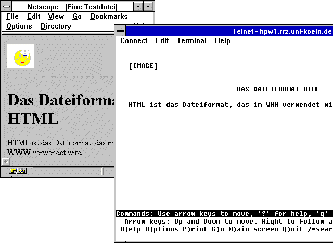The height and width of the screenshot is (249, 333).
Task: Click Netscape's horizontal scrollbar track
Action: [62, 162]
